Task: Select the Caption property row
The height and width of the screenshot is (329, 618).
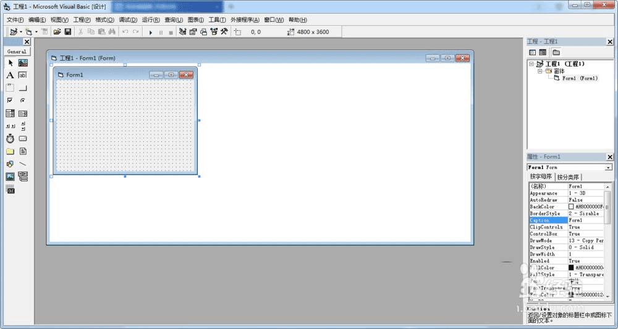Action: (x=566, y=220)
